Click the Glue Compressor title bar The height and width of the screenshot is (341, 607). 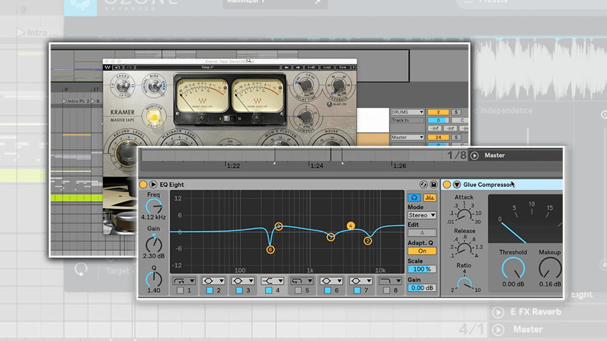(503, 184)
